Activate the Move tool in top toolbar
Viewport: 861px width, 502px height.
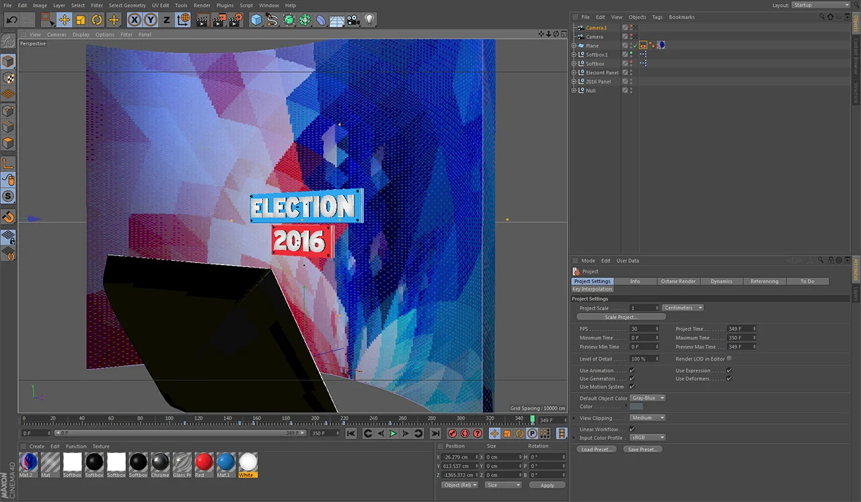pyautogui.click(x=64, y=20)
